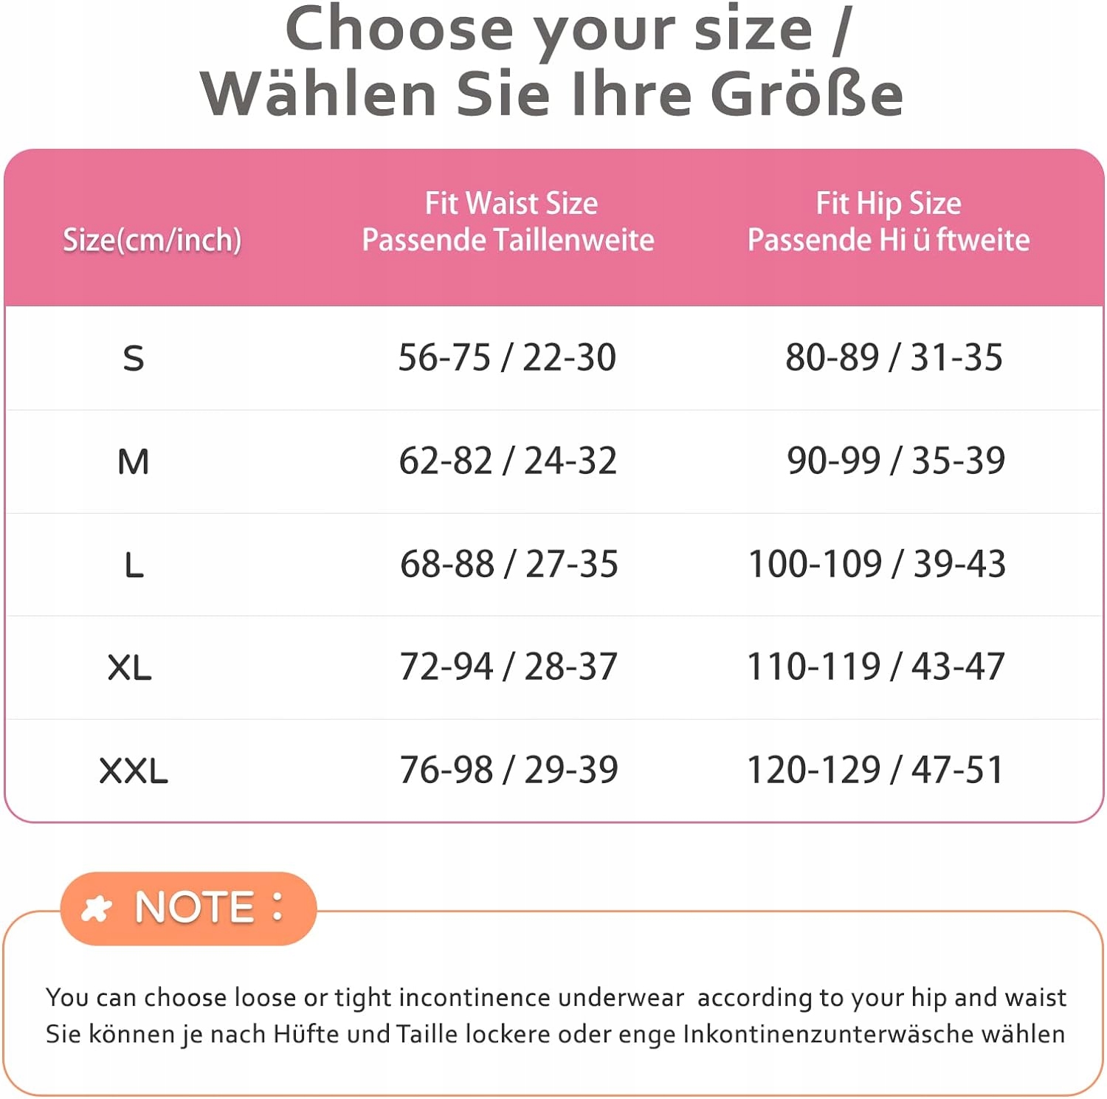Pick size S in the table
The image size is (1107, 1099).
coord(133,359)
